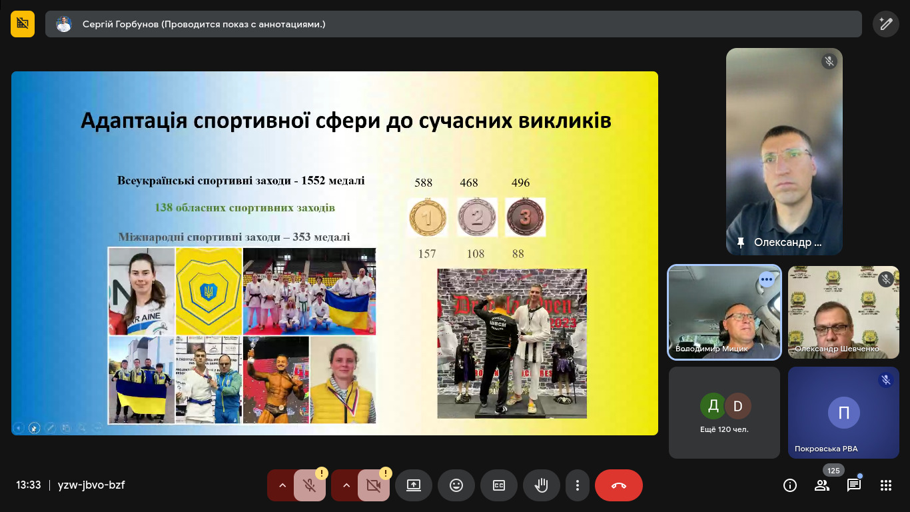910x512 pixels.
Task: Turn on closed captions
Action: (x=499, y=485)
